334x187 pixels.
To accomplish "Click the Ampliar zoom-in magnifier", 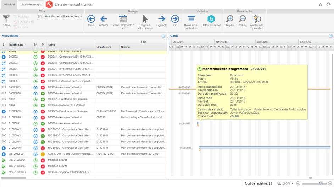I will (x=230, y=19).
